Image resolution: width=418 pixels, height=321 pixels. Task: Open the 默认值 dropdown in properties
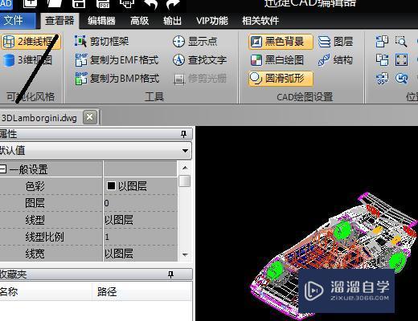(185, 151)
